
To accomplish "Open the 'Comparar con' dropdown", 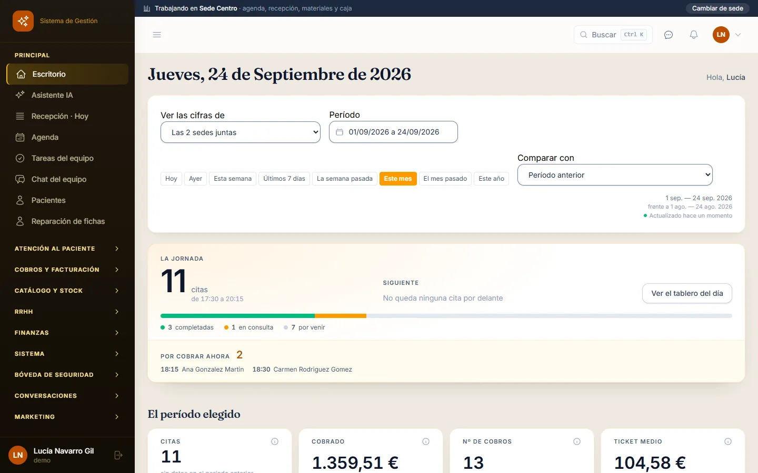I will 615,175.
